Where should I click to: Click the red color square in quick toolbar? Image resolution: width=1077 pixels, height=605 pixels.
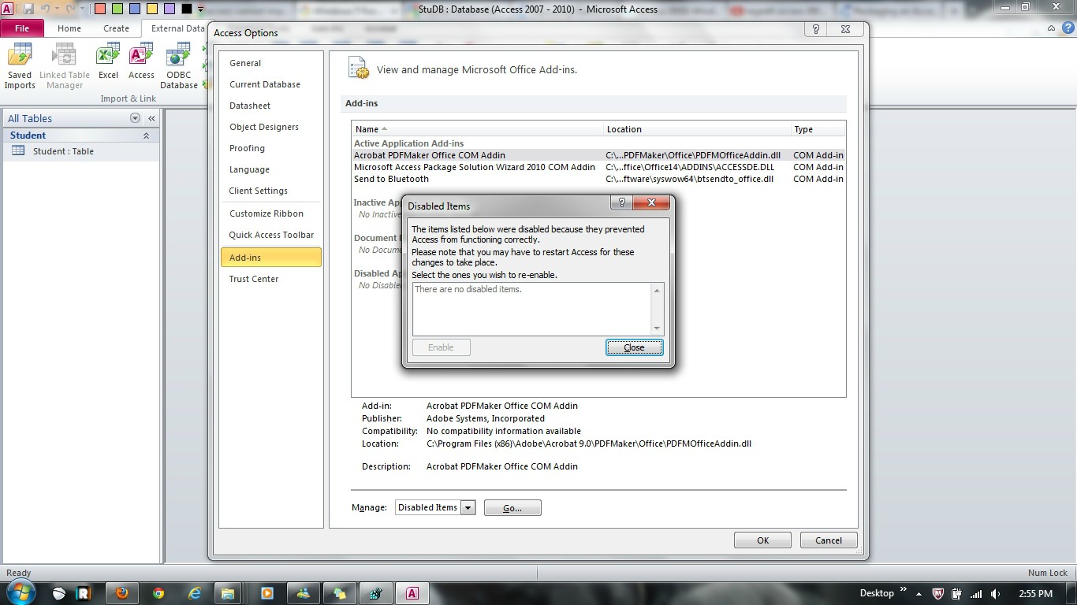click(x=100, y=9)
